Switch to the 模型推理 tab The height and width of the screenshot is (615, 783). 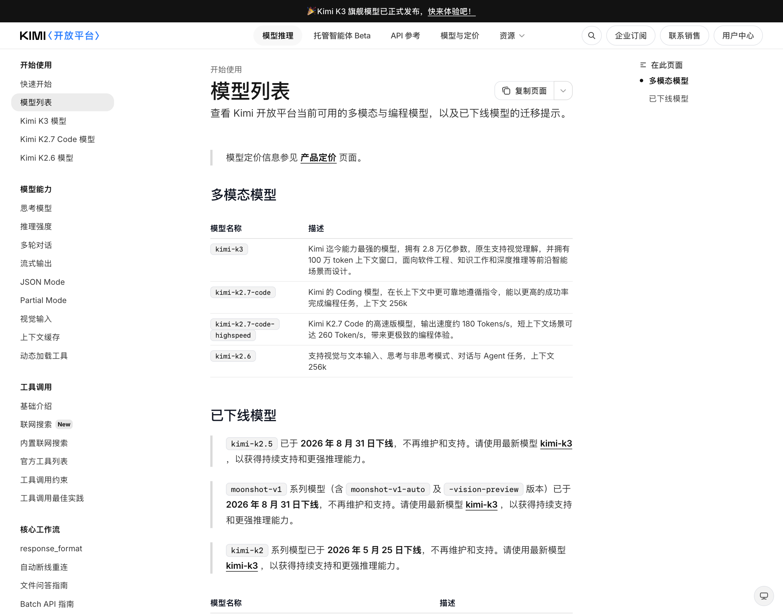tap(278, 35)
